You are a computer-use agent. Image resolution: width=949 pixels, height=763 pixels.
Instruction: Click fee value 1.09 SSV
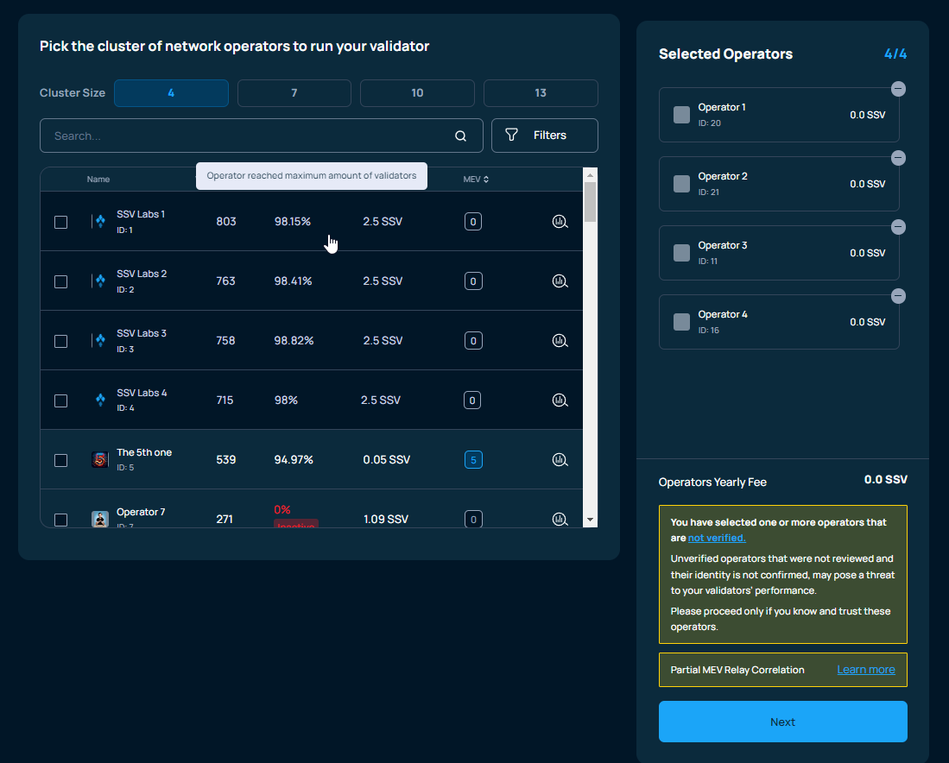tap(385, 519)
